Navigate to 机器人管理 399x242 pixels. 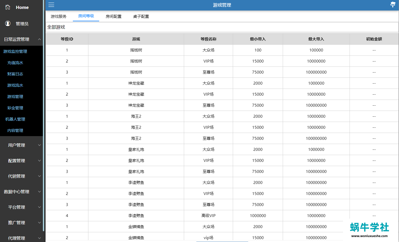pyautogui.click(x=15, y=119)
